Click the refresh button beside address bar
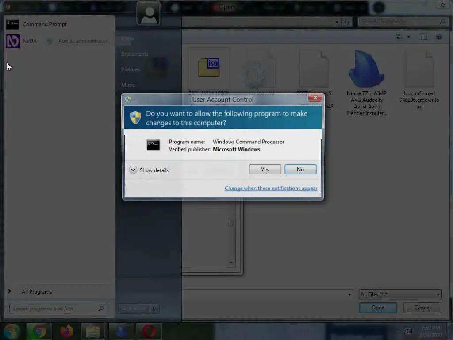 (347, 22)
